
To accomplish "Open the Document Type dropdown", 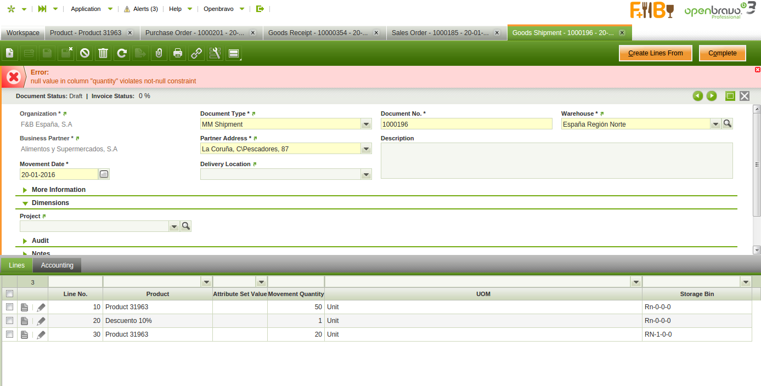I will coord(367,124).
